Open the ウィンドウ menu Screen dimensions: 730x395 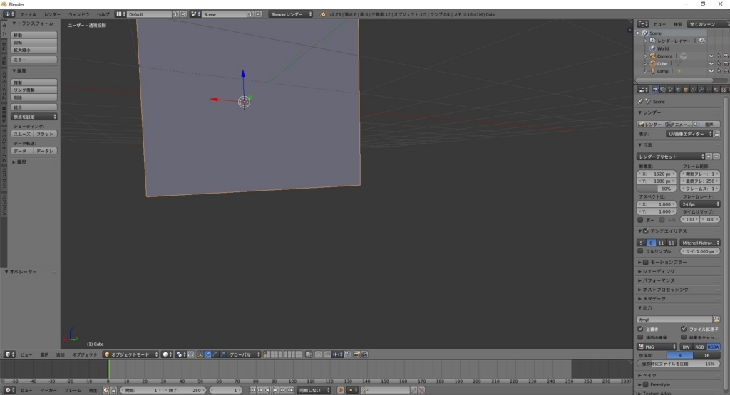(x=78, y=14)
